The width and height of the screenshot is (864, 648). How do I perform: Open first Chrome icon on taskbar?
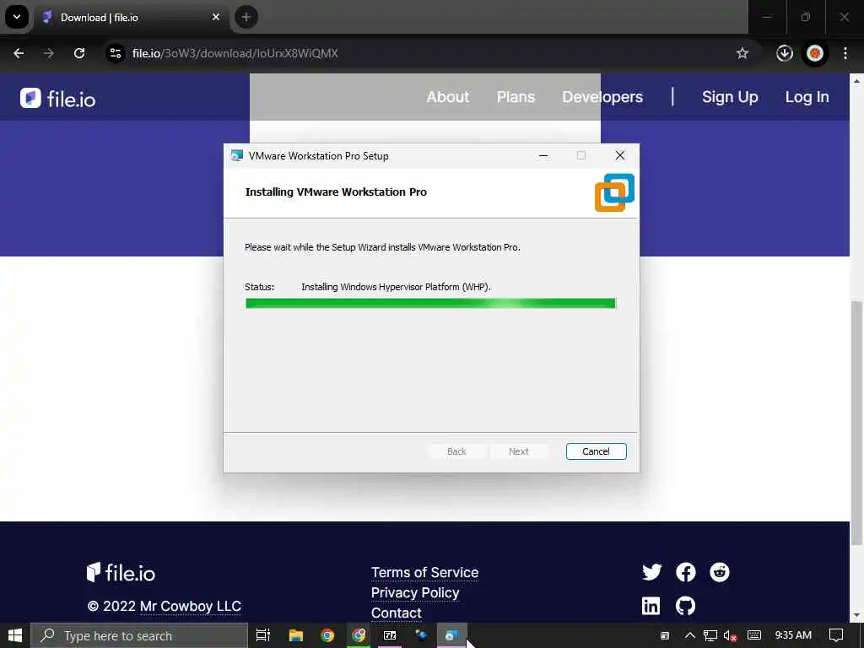pos(327,636)
